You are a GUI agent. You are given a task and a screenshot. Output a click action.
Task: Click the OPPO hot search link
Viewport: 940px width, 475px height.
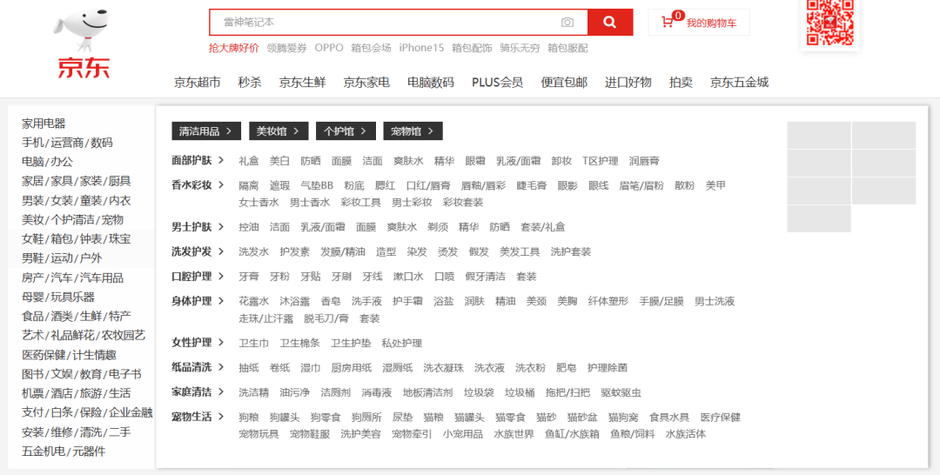(x=329, y=48)
